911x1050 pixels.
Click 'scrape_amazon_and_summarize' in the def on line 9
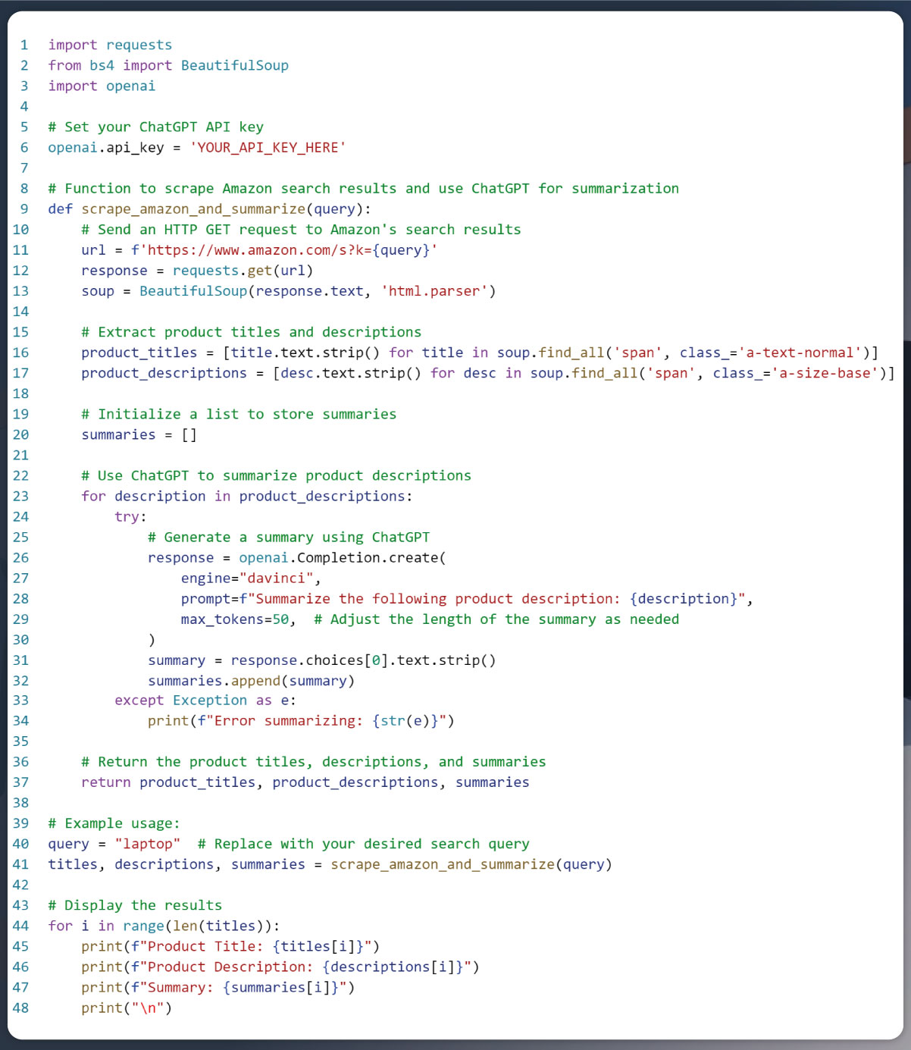point(193,208)
